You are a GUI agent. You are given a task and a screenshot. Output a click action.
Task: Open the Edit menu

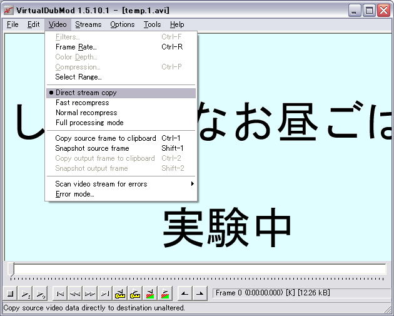tap(33, 24)
